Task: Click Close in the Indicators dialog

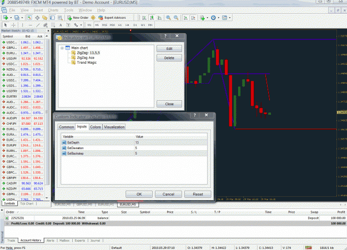Action: click(169, 104)
